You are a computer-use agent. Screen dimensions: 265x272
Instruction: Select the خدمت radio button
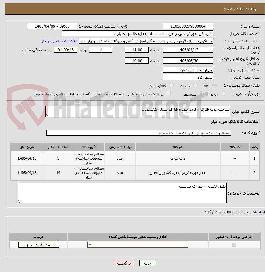point(196,85)
